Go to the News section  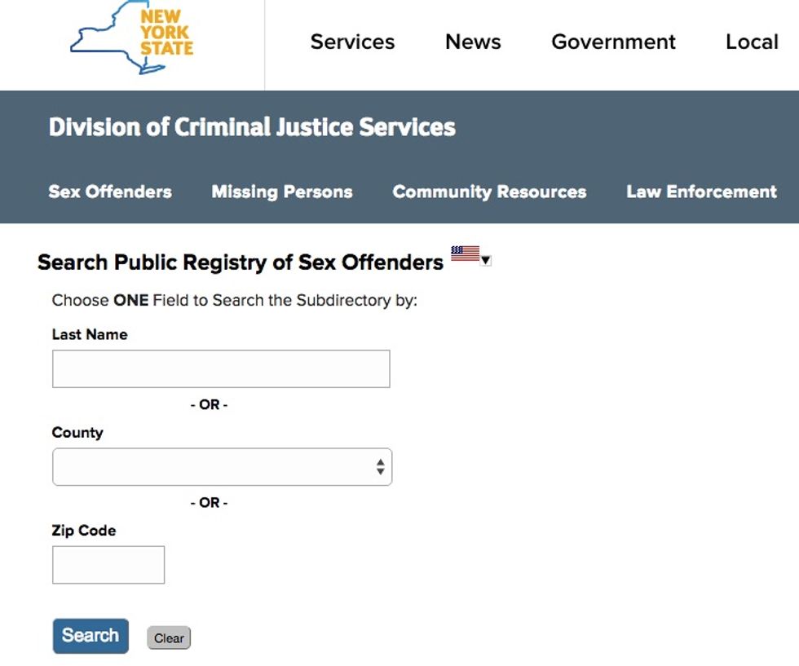(x=473, y=42)
